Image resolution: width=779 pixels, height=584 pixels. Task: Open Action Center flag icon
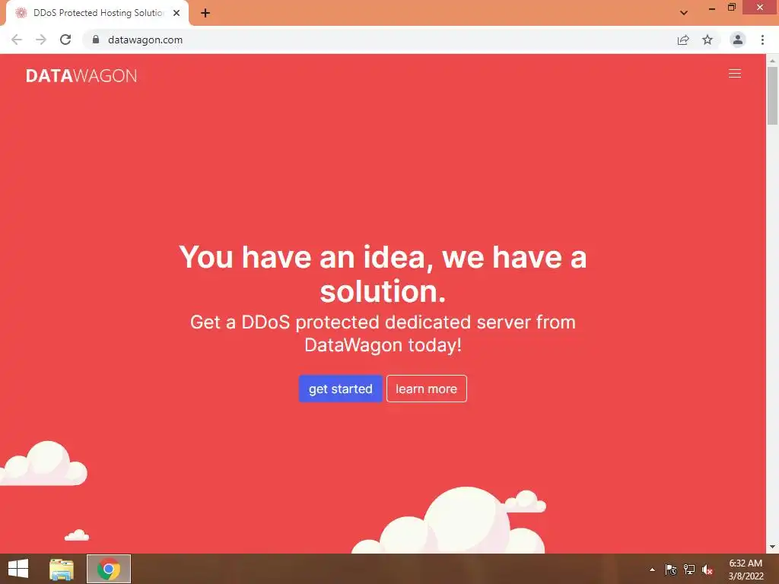pyautogui.click(x=671, y=570)
